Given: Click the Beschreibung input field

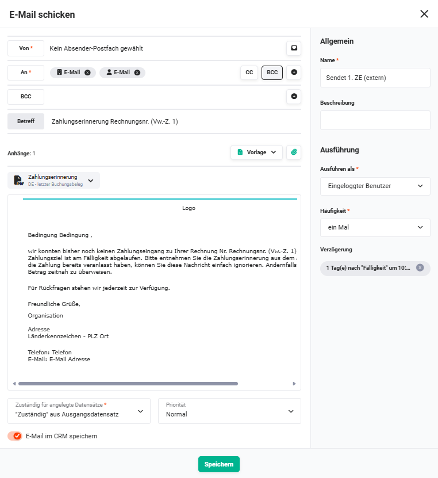Looking at the screenshot, I should tap(375, 120).
